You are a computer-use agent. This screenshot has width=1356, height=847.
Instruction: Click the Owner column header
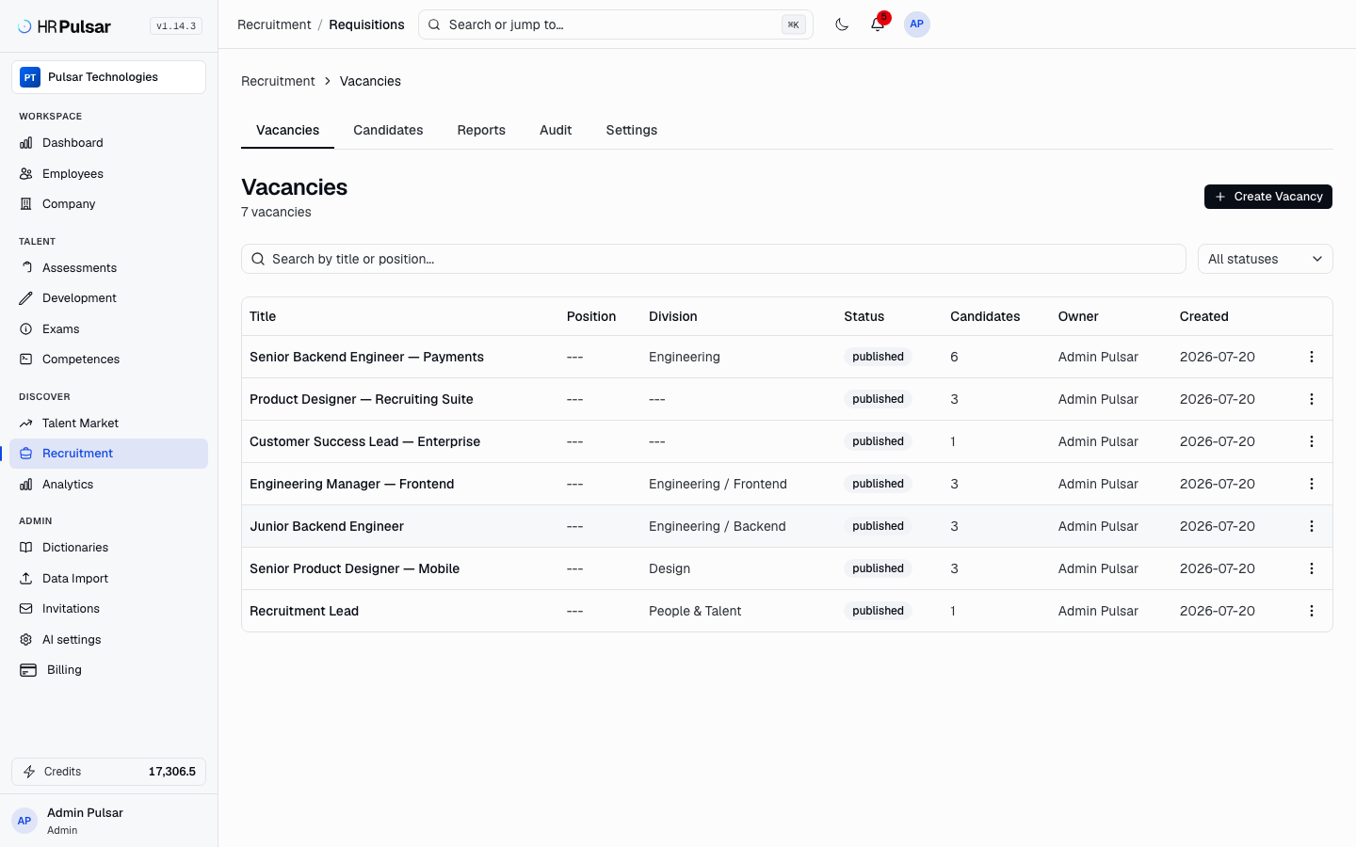point(1078,316)
